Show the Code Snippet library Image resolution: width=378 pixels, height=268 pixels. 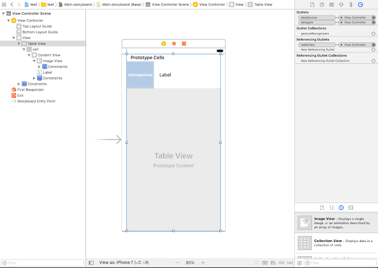[x=332, y=208]
